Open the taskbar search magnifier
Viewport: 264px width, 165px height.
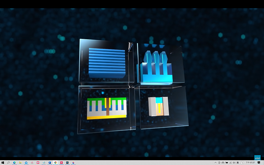pyautogui.click(x=8, y=163)
